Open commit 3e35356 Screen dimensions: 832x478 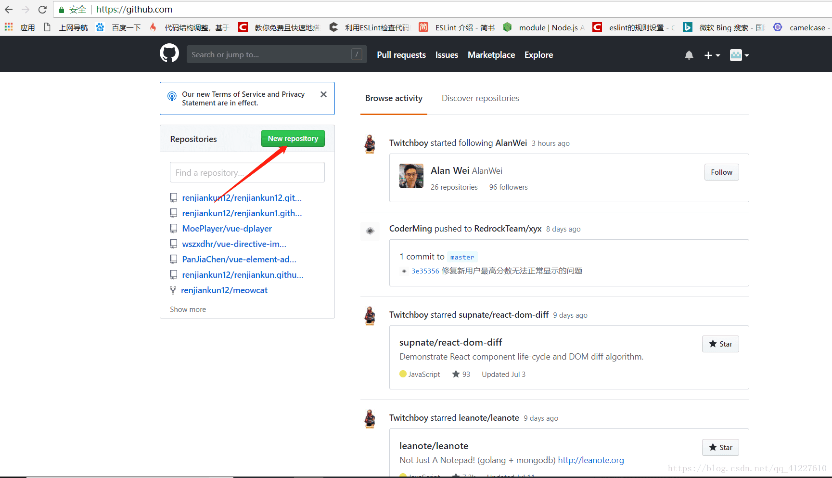click(x=425, y=271)
